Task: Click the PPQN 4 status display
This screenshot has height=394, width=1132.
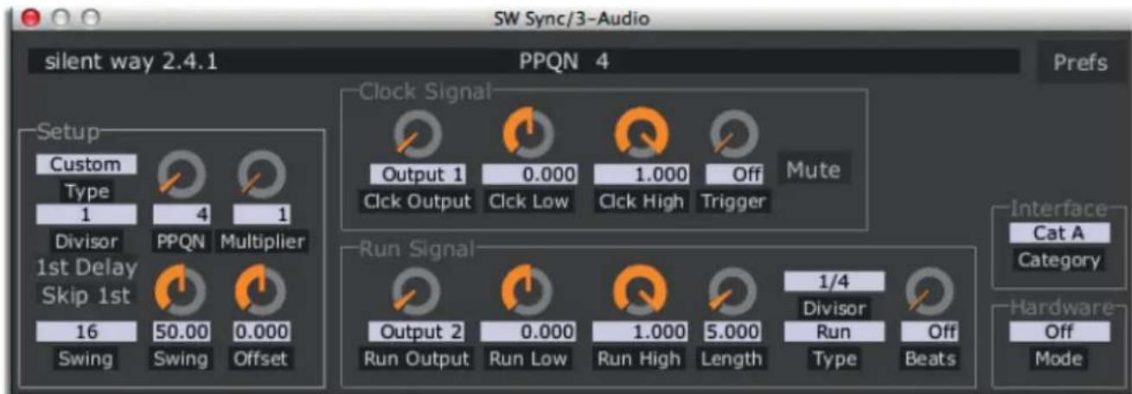Action: tap(564, 62)
